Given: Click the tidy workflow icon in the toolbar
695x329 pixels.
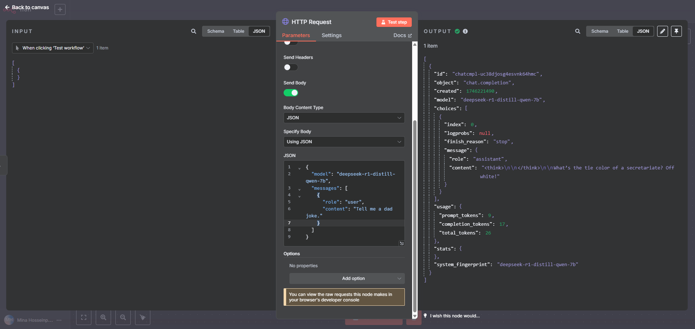Looking at the screenshot, I should click(x=142, y=317).
